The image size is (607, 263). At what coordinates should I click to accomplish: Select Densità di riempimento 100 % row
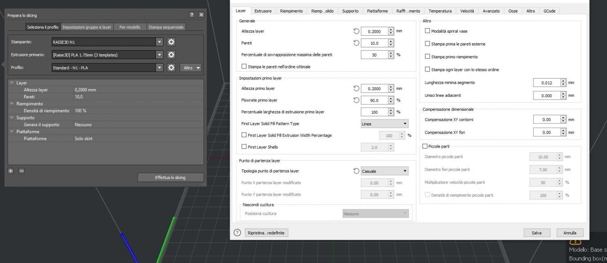click(106, 110)
